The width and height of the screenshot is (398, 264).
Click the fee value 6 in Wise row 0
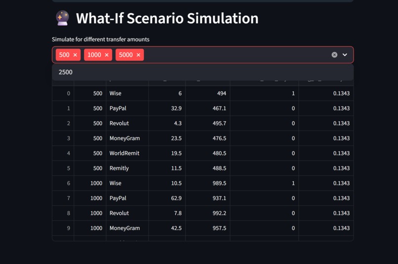tap(180, 94)
